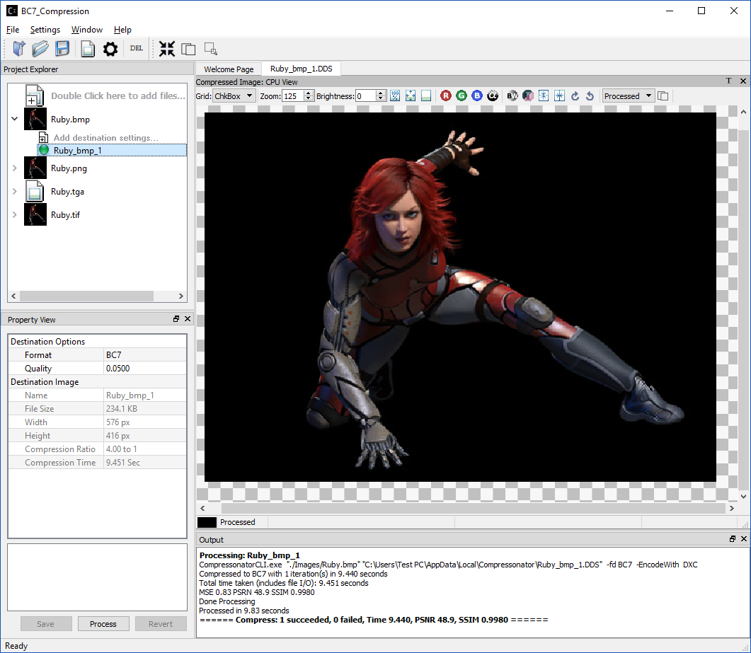
Task: Toggle the green channel G button
Action: pyautogui.click(x=462, y=96)
